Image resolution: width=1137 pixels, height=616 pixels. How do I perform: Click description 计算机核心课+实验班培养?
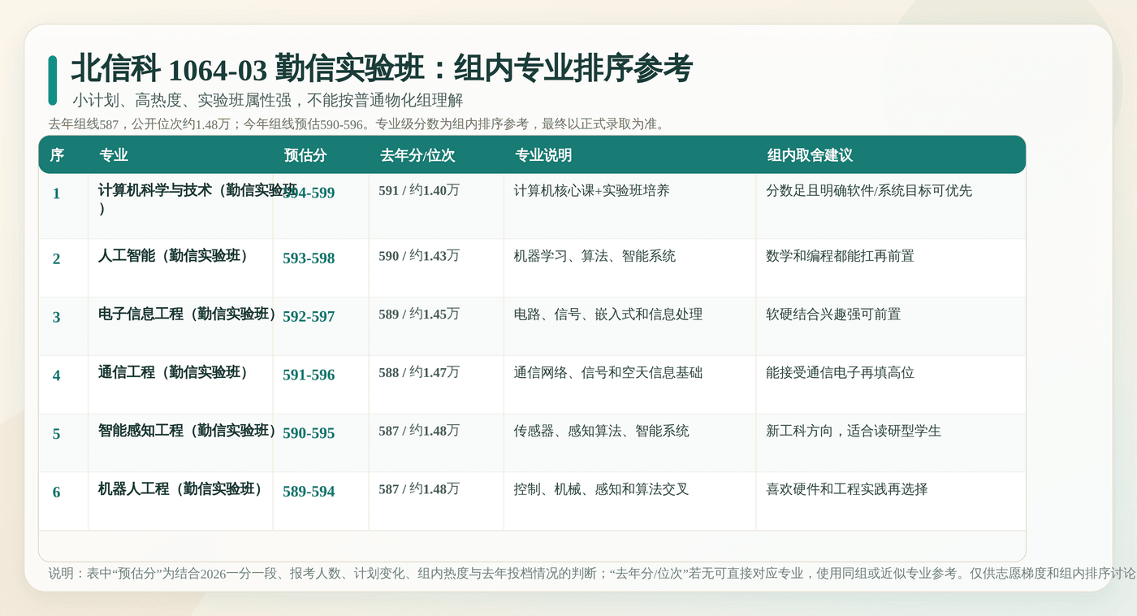[x=592, y=191]
